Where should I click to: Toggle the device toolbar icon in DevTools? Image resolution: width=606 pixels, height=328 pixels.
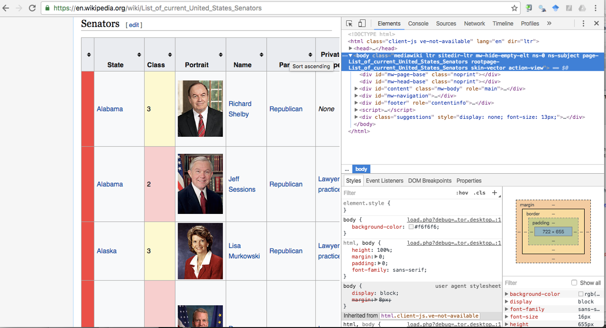pos(362,24)
